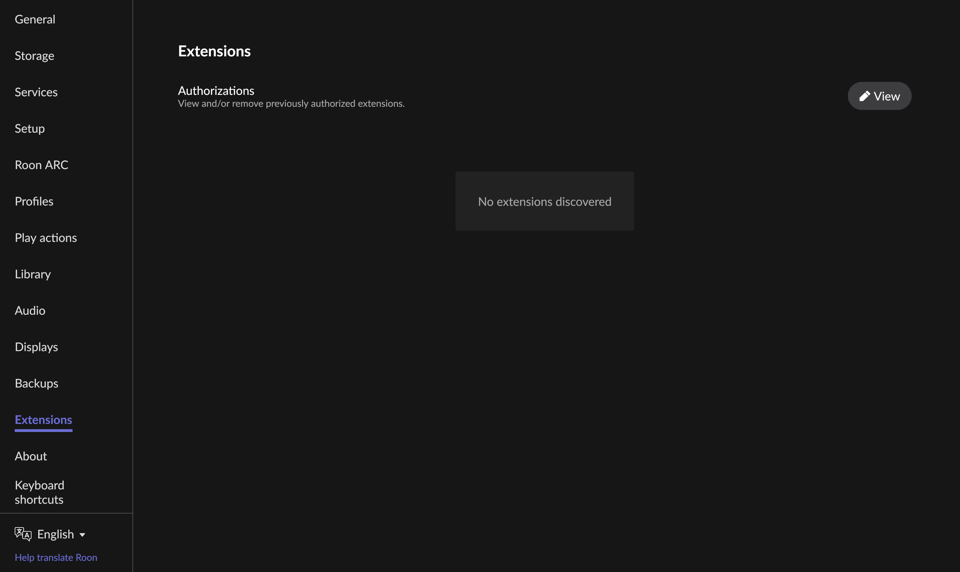Open Audio settings
This screenshot has height=572, width=960.
click(30, 311)
